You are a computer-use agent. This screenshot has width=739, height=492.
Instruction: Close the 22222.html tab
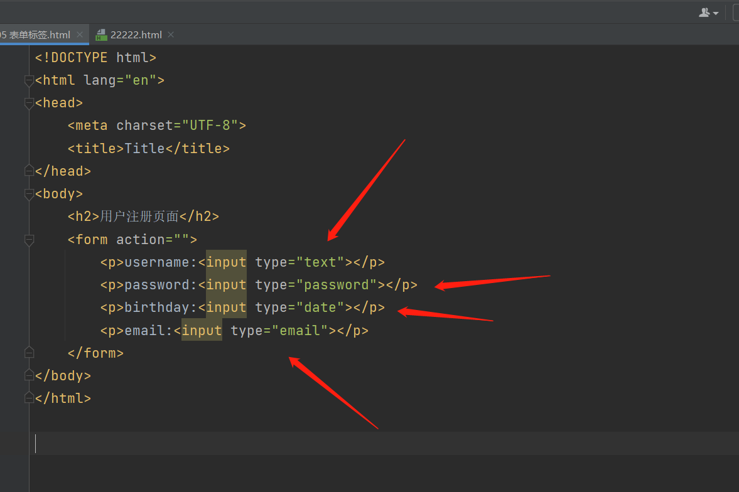point(171,35)
